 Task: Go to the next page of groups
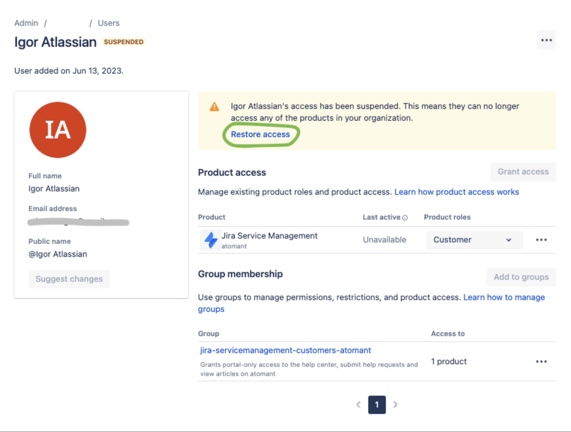[395, 405]
